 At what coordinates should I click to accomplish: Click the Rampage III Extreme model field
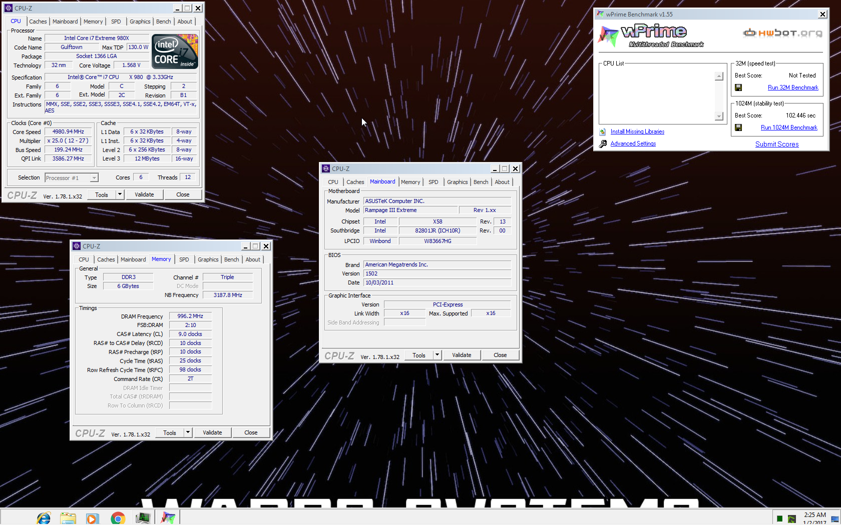[410, 210]
